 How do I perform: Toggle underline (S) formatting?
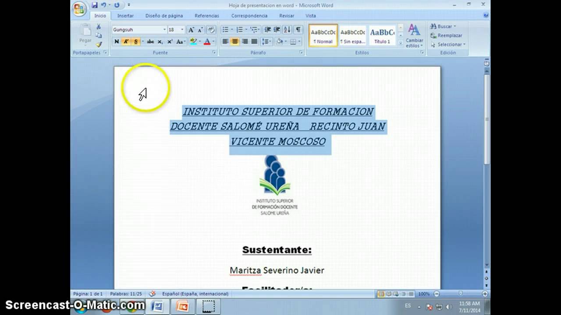[135, 42]
